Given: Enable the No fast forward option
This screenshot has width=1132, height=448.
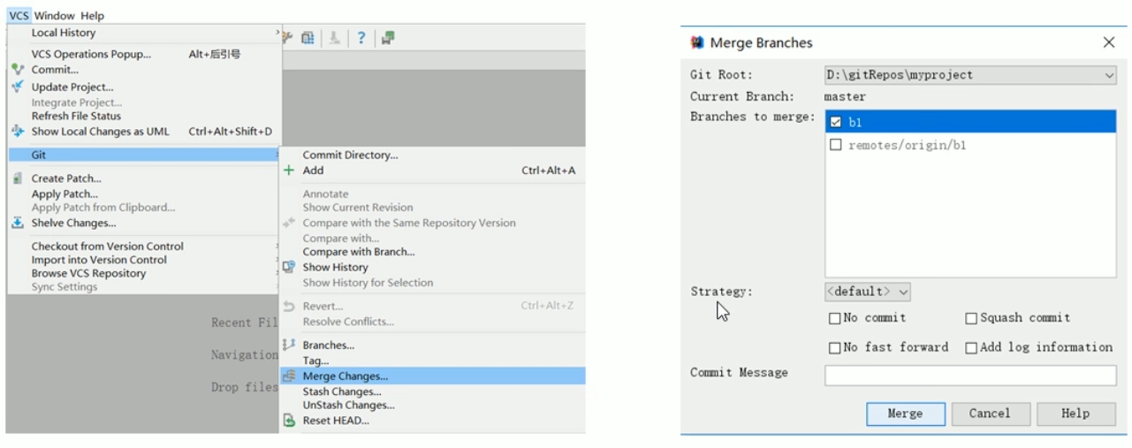Looking at the screenshot, I should pyautogui.click(x=834, y=348).
